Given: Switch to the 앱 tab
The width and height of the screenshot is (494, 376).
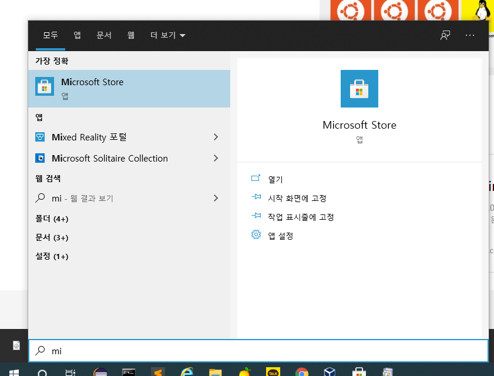Looking at the screenshot, I should point(77,35).
